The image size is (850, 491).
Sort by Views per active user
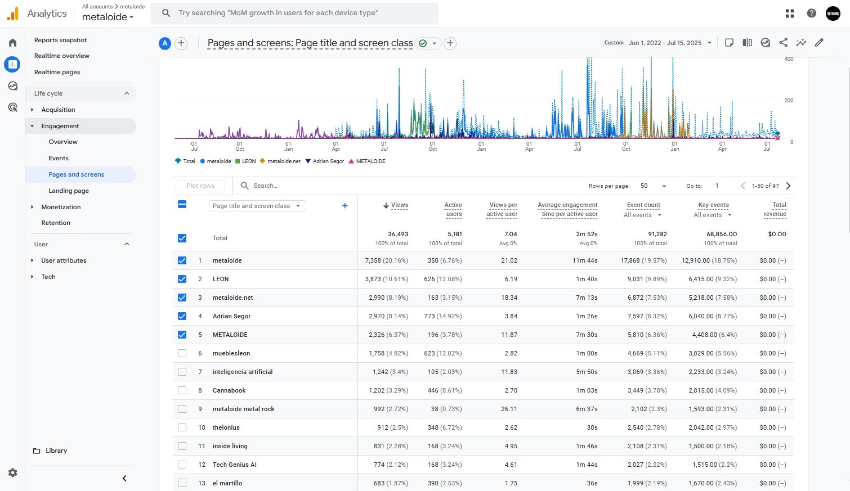click(x=502, y=209)
